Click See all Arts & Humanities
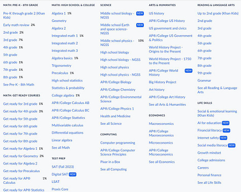Screen dimensions: 241x192 [x=167, y=104]
